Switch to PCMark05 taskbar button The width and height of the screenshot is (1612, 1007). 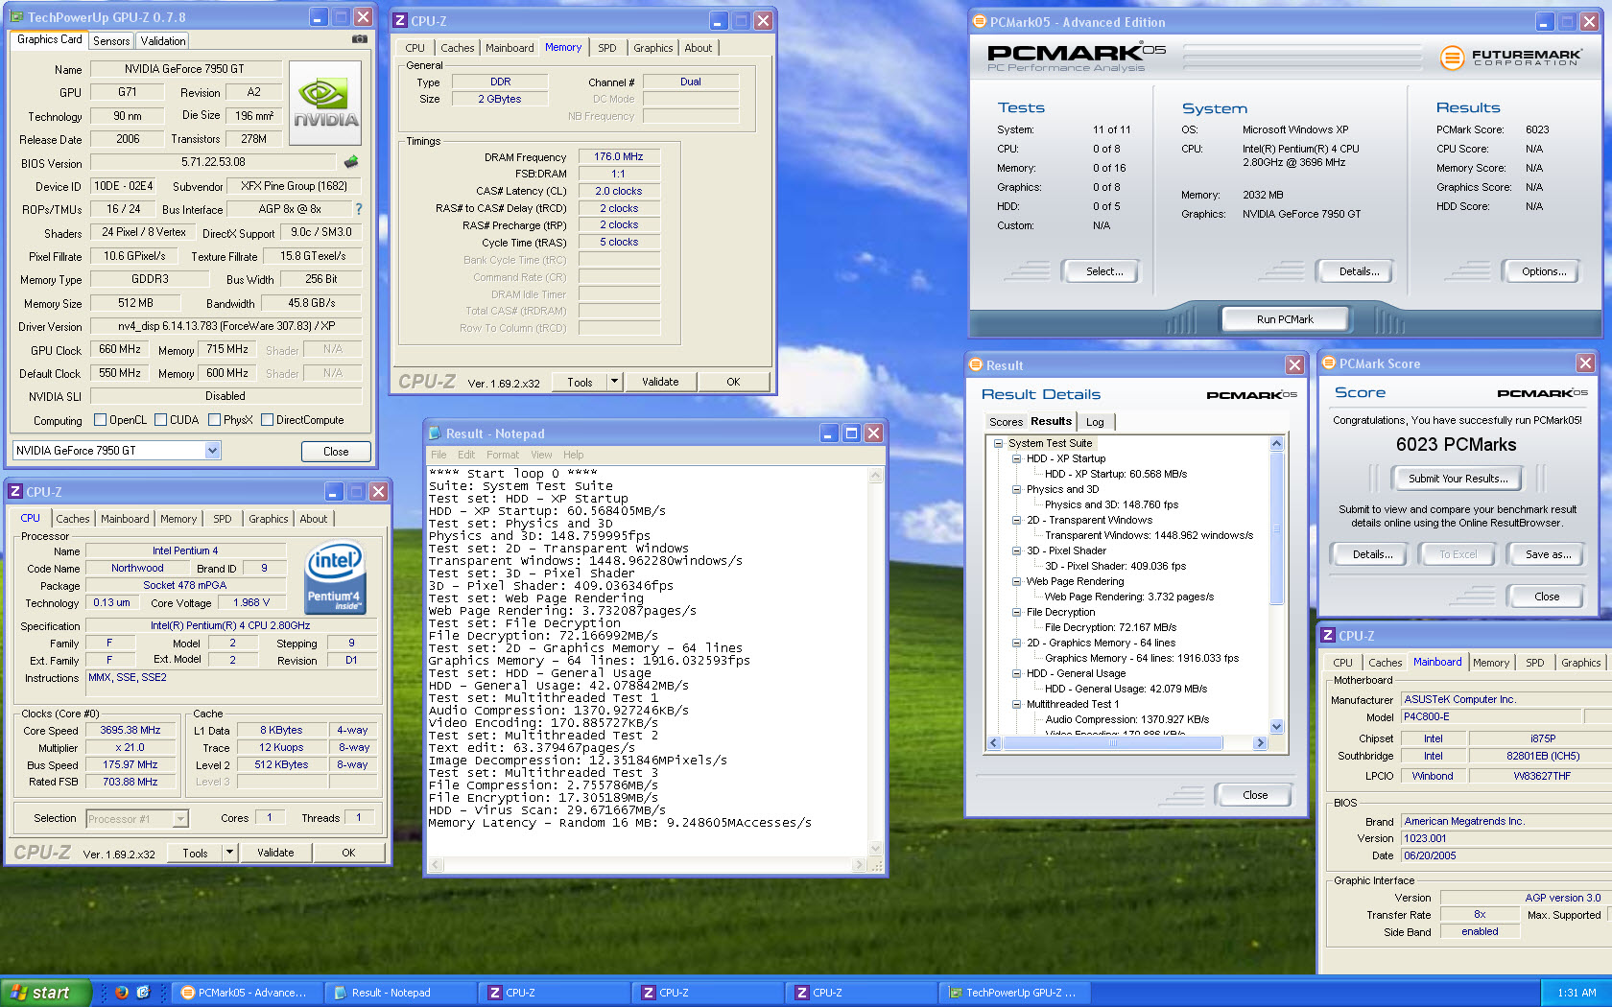coord(246,993)
